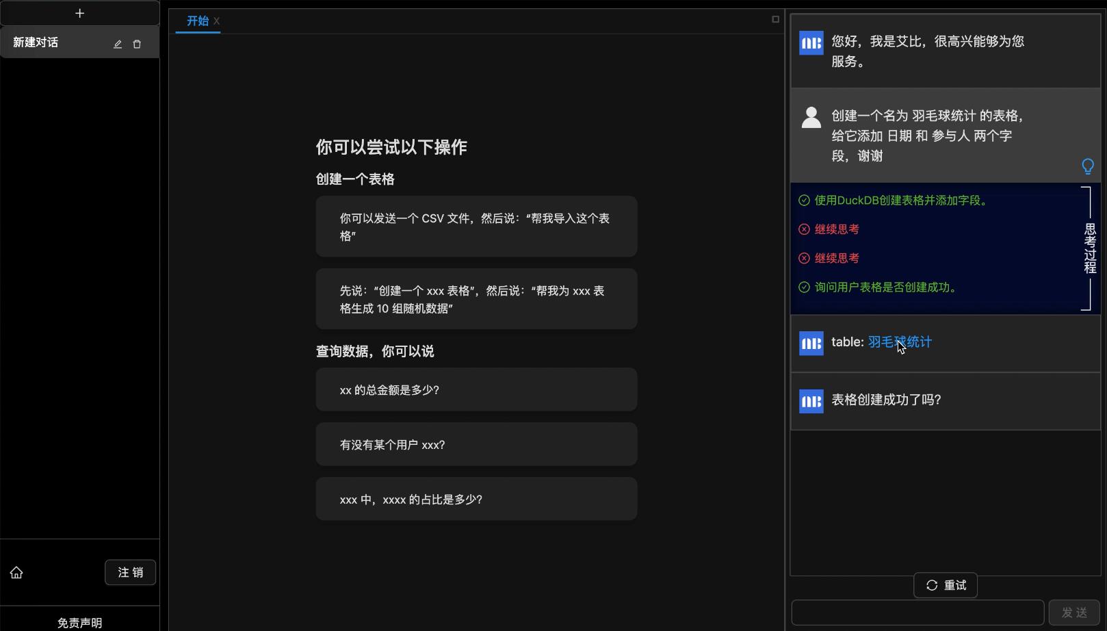Viewport: 1107px width, 631px height.
Task: Switch to the 开始 tab
Action: pos(197,21)
